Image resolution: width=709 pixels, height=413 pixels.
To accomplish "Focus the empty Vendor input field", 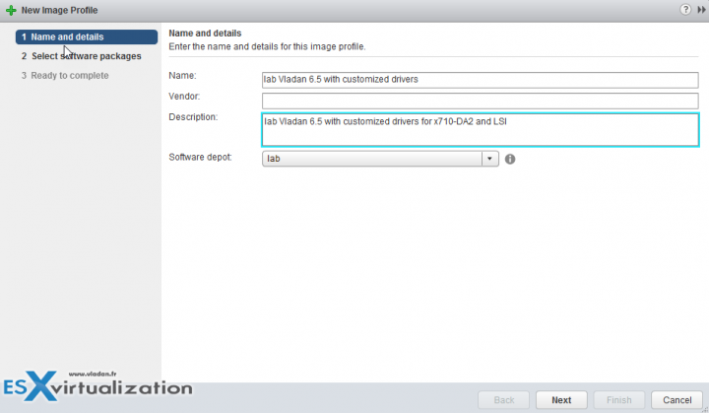I will click(481, 101).
